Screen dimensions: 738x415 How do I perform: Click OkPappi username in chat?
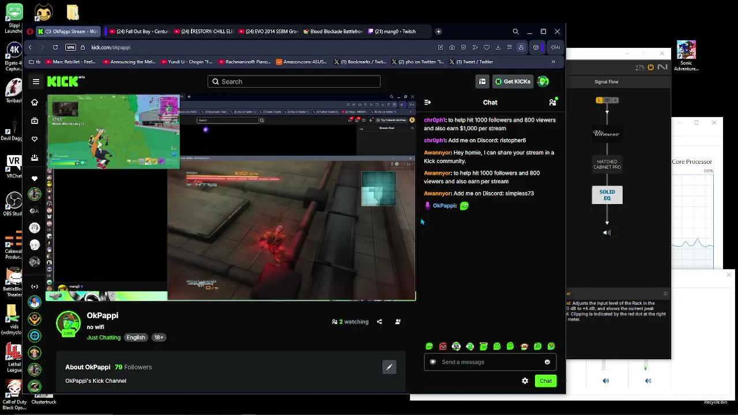[x=445, y=206]
